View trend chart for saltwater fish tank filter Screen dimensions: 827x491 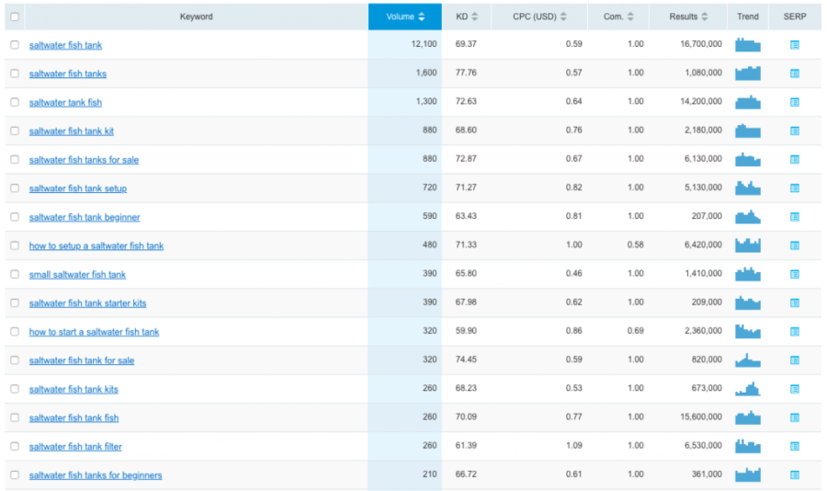(747, 446)
